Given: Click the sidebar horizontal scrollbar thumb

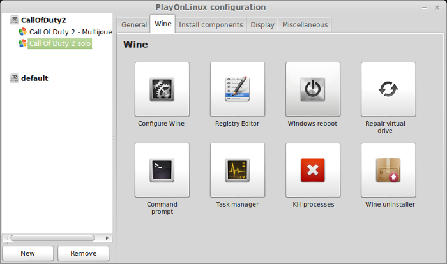Looking at the screenshot, I should (52, 238).
